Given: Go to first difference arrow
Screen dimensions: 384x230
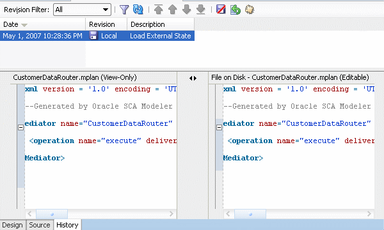Looking at the screenshot, I should point(159,10).
